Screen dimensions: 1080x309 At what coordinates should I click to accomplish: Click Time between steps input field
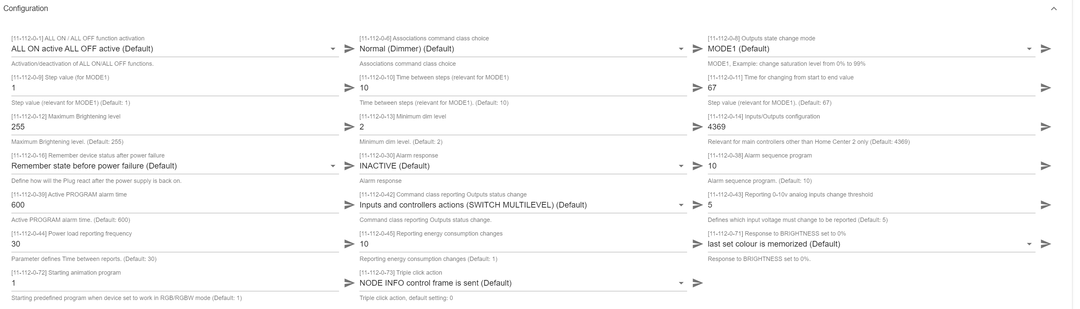[x=523, y=88]
